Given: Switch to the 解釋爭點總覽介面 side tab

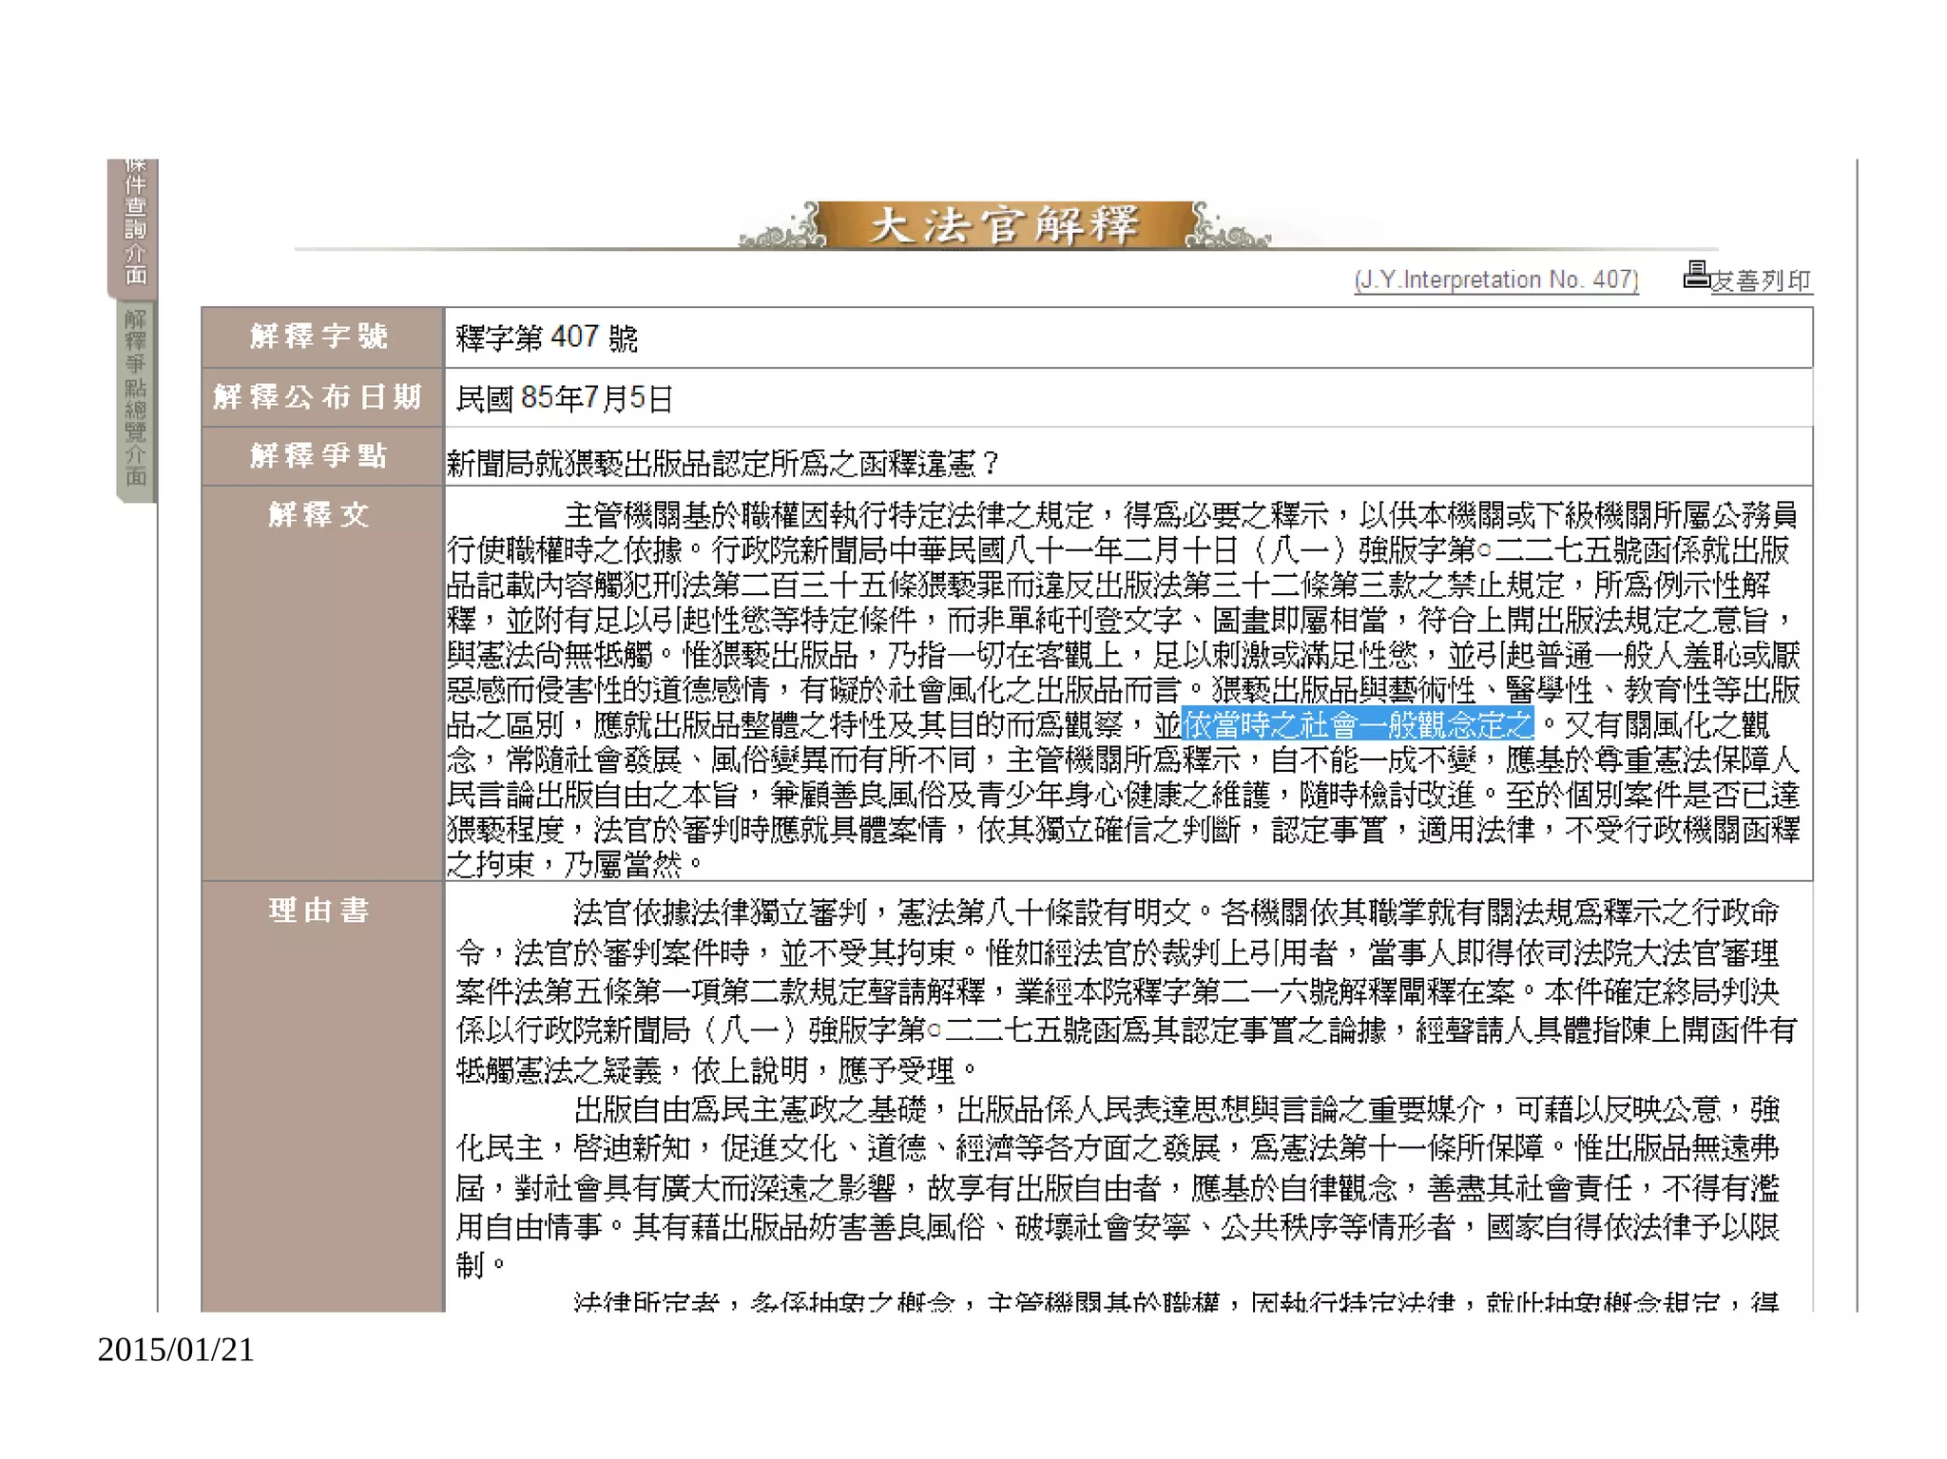Looking at the screenshot, I should point(135,397).
